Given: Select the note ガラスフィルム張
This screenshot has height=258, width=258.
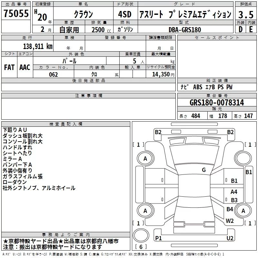Looking at the screenshot, I should [23, 176].
